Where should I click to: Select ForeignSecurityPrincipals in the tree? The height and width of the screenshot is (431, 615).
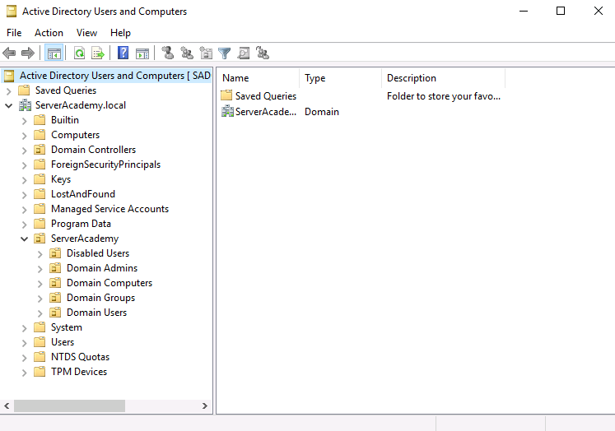point(105,165)
